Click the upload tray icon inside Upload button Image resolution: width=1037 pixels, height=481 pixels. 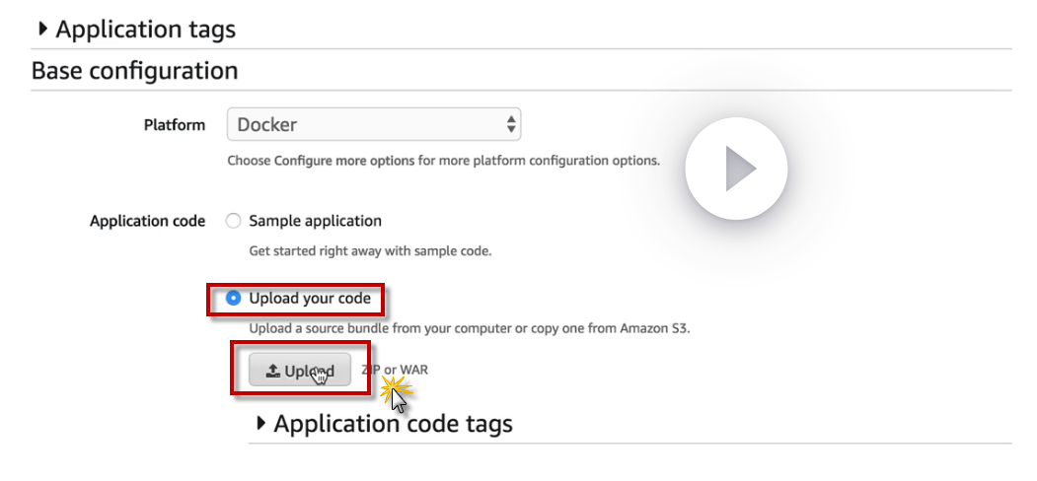[273, 371]
